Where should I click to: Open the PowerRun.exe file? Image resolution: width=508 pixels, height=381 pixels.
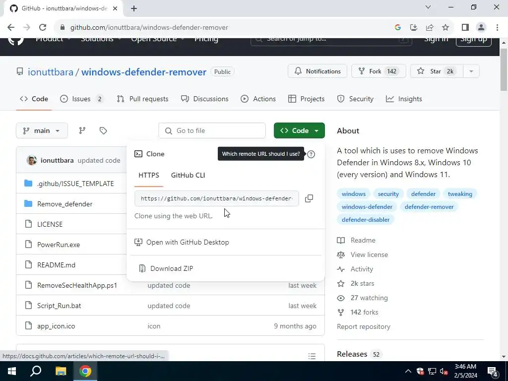59,245
